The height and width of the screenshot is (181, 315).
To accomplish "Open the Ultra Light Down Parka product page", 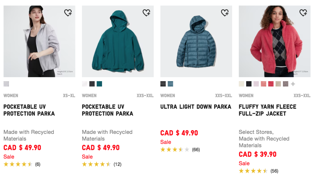I will pos(196,107).
